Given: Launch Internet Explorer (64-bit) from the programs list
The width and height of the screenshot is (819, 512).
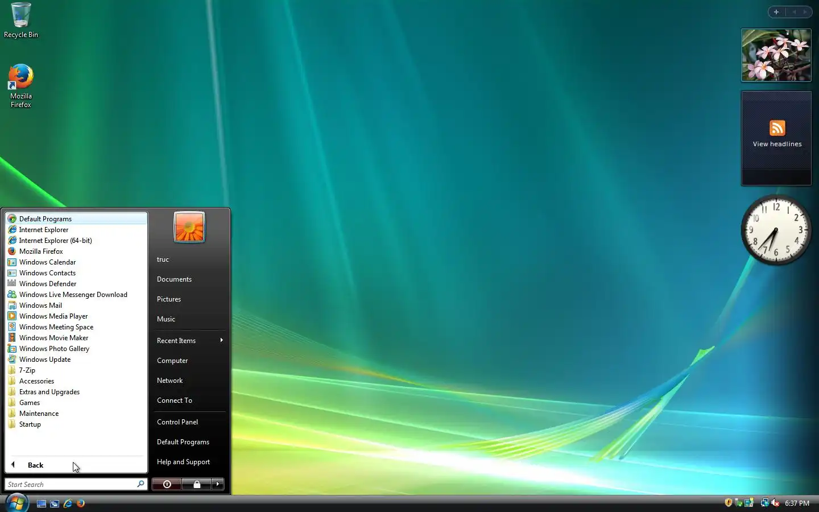Looking at the screenshot, I should tap(76, 240).
